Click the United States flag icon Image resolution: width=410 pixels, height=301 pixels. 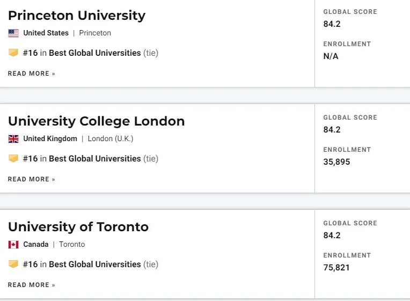[x=13, y=33]
